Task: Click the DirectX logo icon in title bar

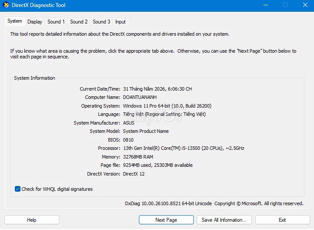Action: coord(6,5)
